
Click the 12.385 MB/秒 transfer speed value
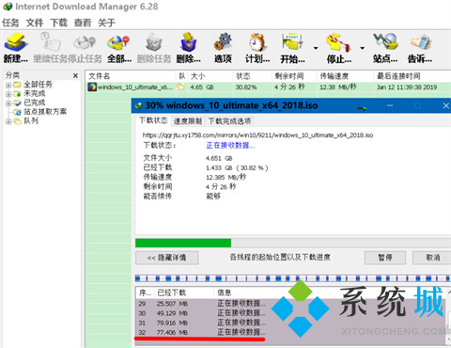pos(225,177)
